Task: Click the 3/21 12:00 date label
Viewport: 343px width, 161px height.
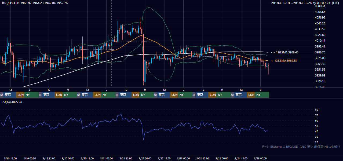Action: [x=126, y=158]
